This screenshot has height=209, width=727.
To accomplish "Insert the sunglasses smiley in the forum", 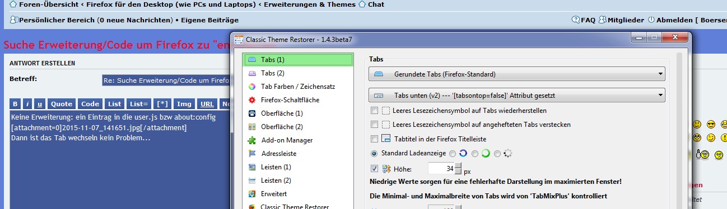I will (711, 124).
